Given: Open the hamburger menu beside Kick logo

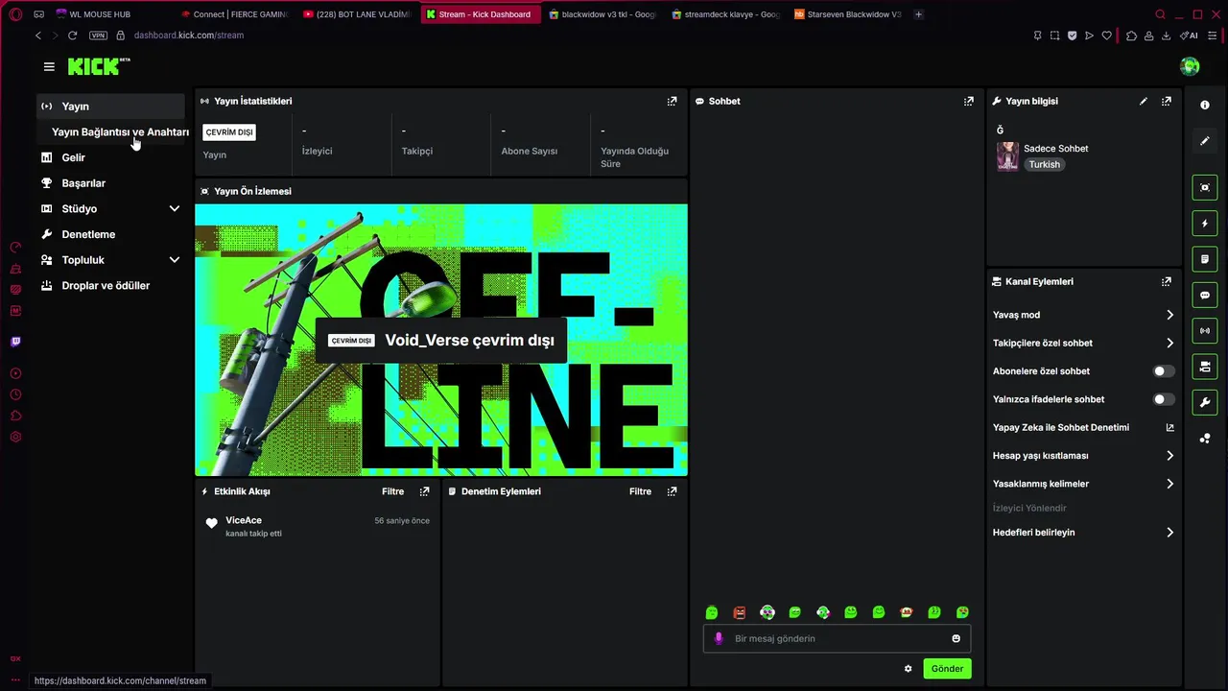Looking at the screenshot, I should [x=49, y=66].
